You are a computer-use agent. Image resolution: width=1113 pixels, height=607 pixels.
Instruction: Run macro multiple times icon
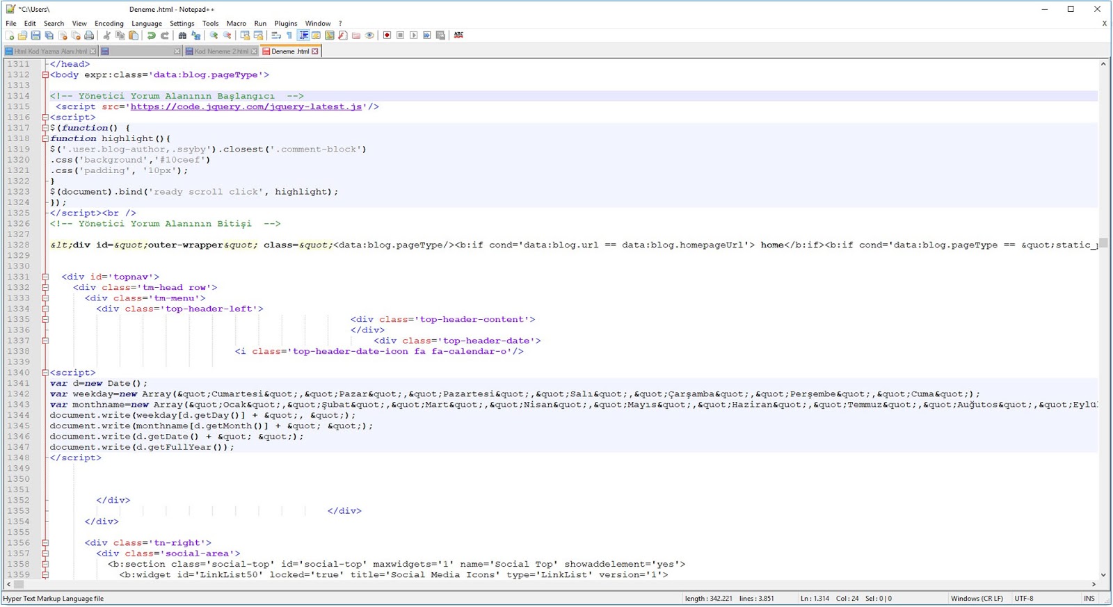[x=427, y=35]
